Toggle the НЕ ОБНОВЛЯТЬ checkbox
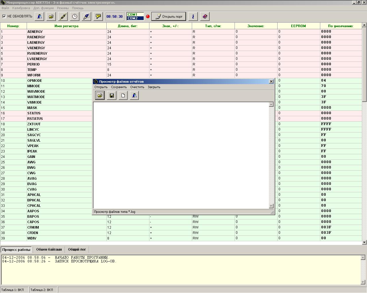The width and height of the screenshot is (367, 293). point(4,16)
